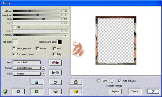Enable the Flip checkbox
The image size is (162, 97).
click(x=14, y=27)
